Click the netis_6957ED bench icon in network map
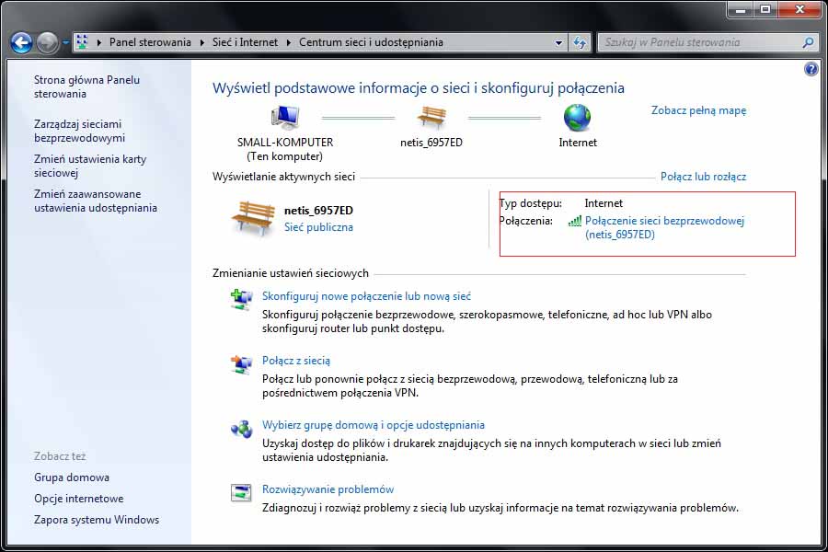 [x=431, y=117]
